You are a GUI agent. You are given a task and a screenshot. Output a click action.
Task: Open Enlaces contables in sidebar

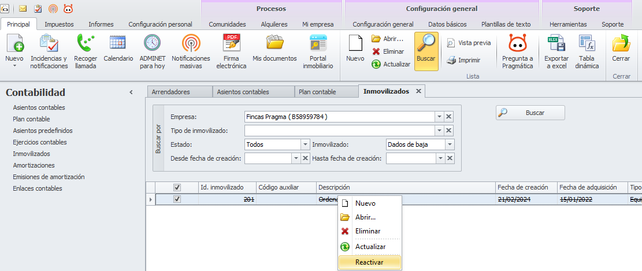[37, 188]
